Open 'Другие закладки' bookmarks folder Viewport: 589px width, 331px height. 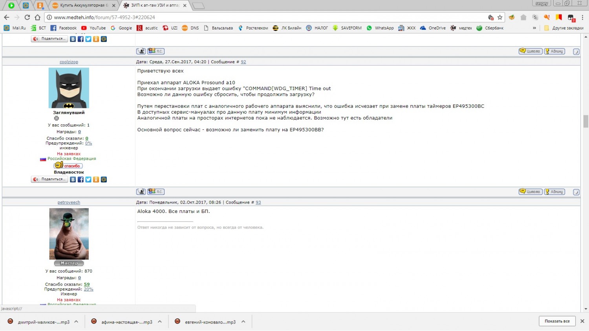(x=564, y=28)
